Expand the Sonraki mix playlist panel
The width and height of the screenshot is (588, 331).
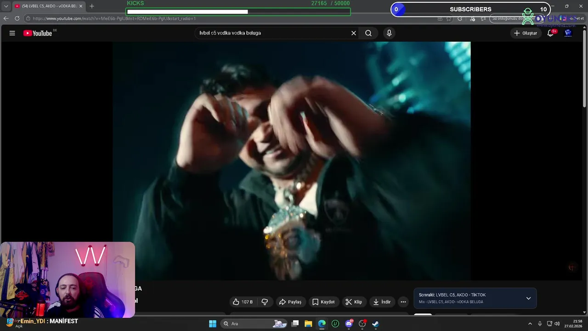(528, 298)
